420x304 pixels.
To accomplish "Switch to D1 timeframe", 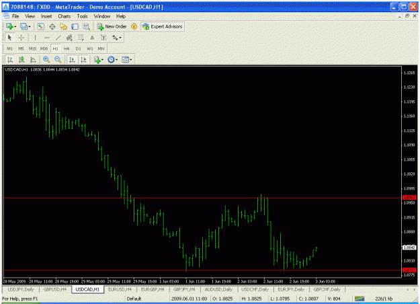I will pos(78,48).
